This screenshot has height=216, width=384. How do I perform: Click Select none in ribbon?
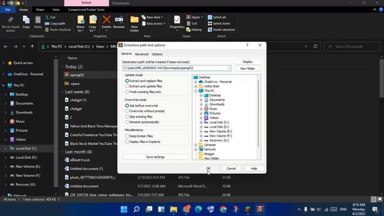tap(219, 23)
